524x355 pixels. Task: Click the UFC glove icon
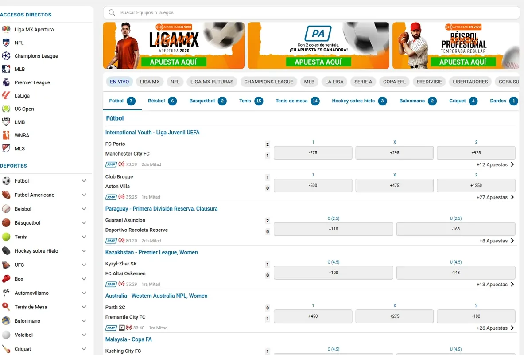pyautogui.click(x=6, y=265)
